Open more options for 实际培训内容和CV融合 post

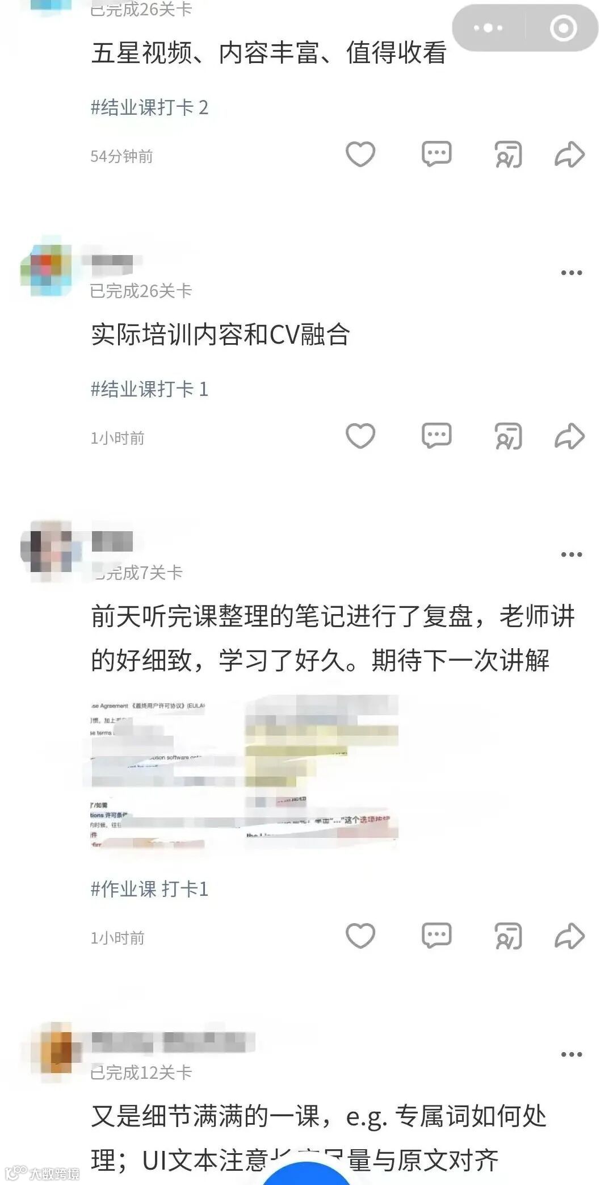pyautogui.click(x=571, y=273)
